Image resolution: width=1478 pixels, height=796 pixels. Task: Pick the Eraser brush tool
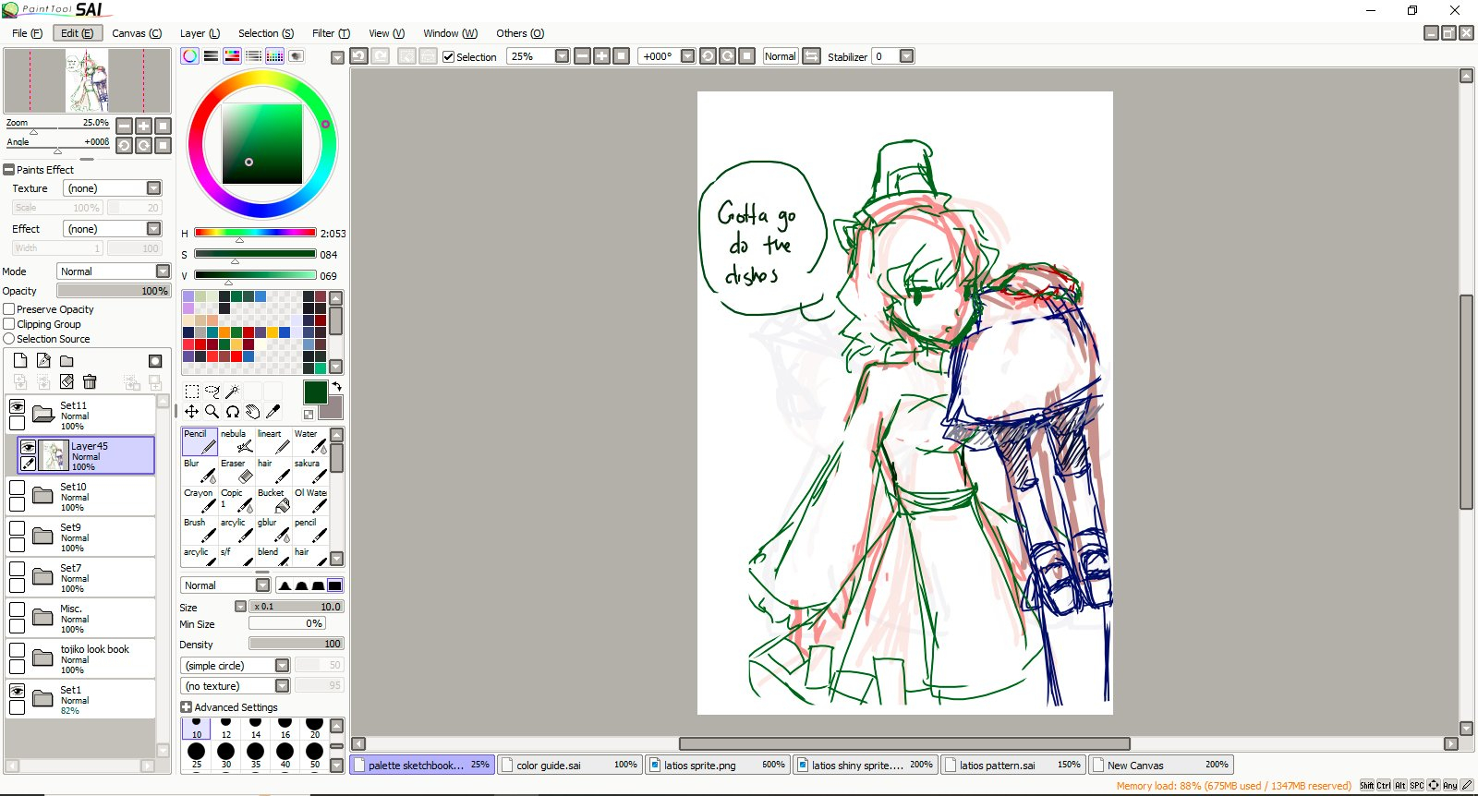click(236, 470)
